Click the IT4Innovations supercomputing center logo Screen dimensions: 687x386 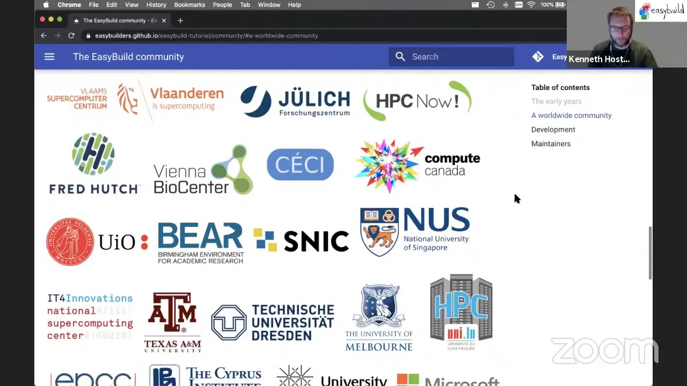(x=90, y=317)
